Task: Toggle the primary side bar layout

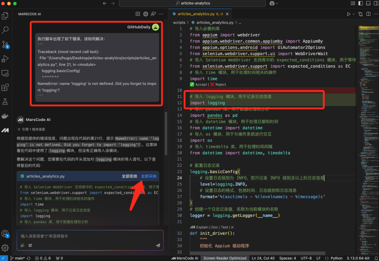Action: pyautogui.click(x=360, y=4)
